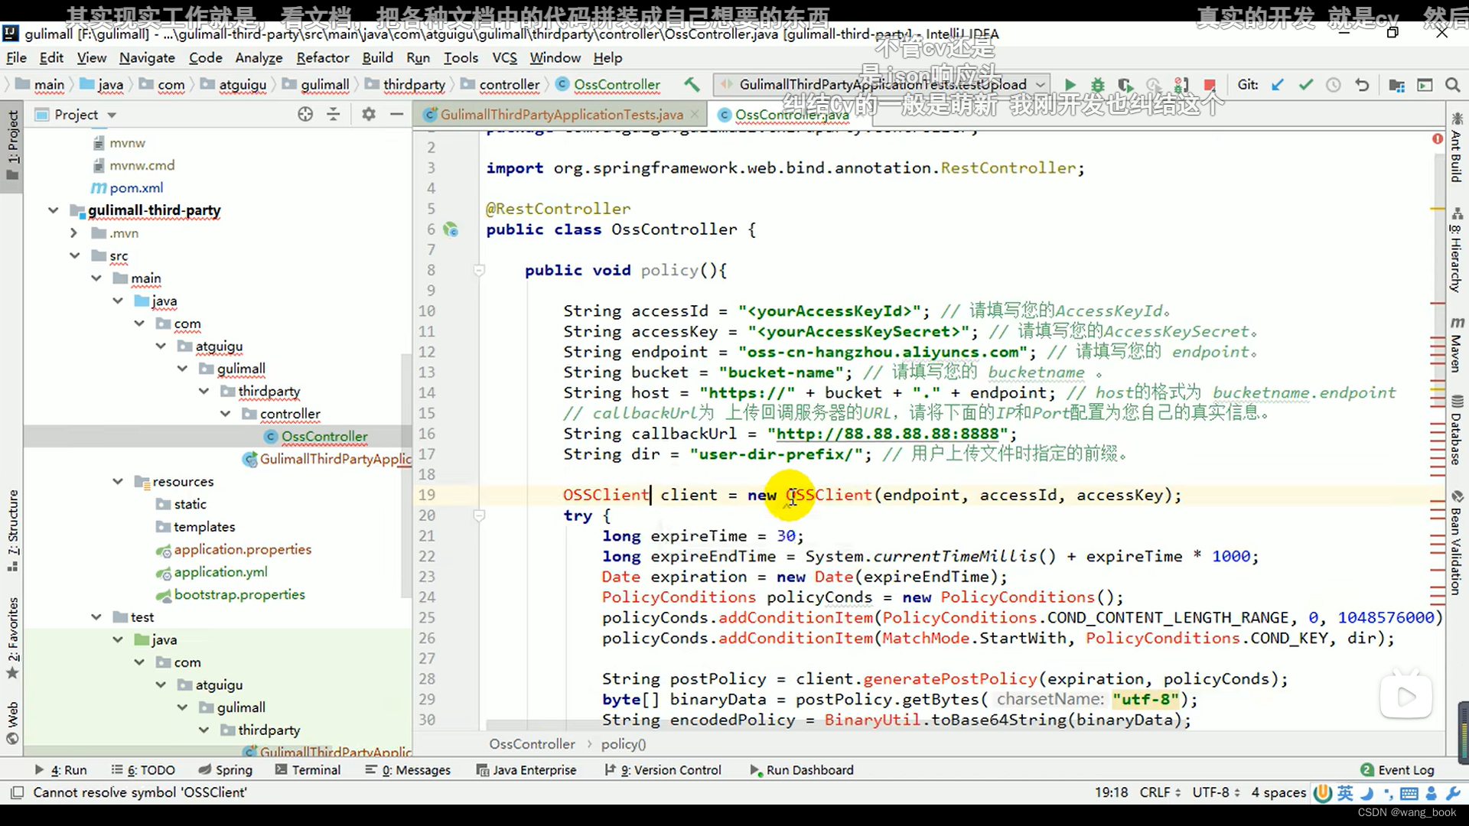Toggle tool window bars corner icon
The image size is (1469, 826).
tap(17, 792)
